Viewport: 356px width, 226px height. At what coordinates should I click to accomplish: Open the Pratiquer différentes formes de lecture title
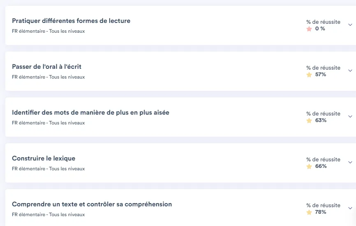point(71,21)
